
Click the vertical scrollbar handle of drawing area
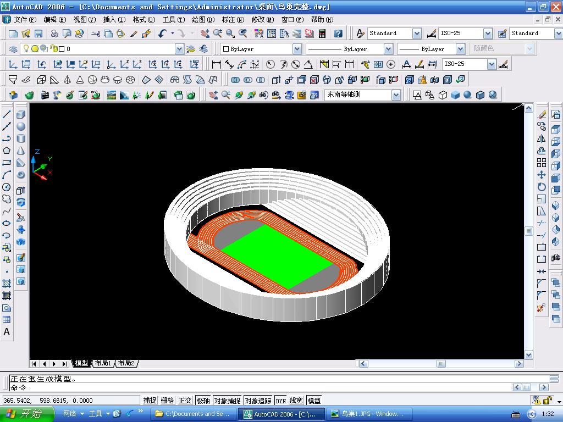pyautogui.click(x=528, y=231)
